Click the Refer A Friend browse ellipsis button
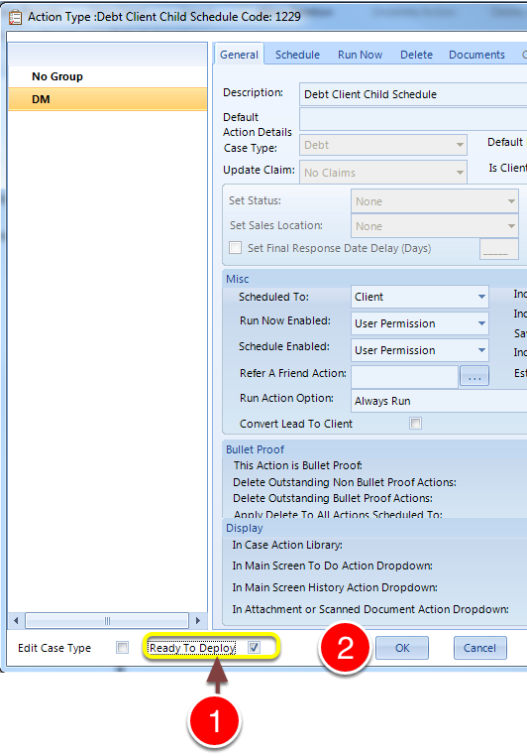The image size is (527, 756). 474,377
